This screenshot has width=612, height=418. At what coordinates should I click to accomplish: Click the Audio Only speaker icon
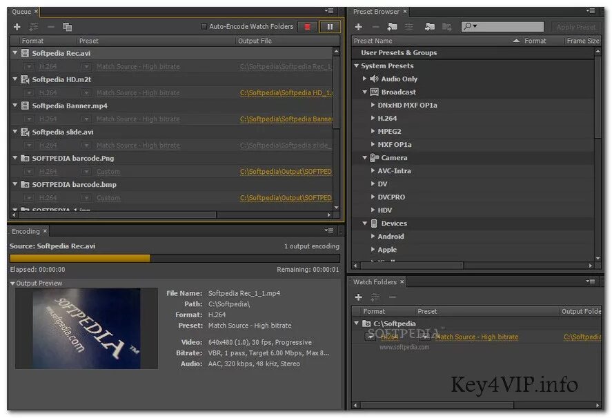pos(374,79)
